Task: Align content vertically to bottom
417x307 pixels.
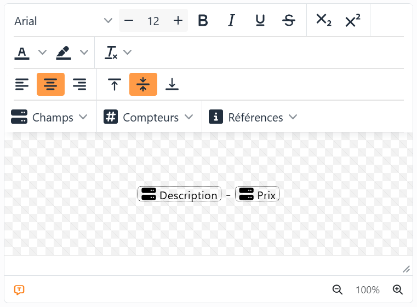Action: pyautogui.click(x=172, y=84)
